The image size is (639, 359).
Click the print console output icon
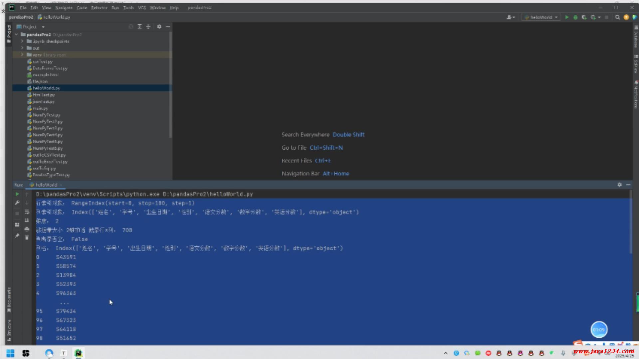(27, 229)
